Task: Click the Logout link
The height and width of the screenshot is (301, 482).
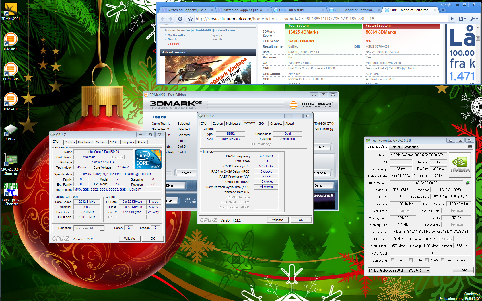Action: pos(173,44)
